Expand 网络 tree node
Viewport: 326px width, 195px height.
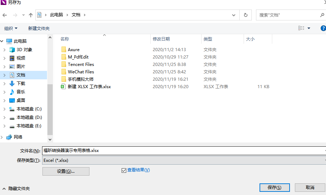point(2,137)
